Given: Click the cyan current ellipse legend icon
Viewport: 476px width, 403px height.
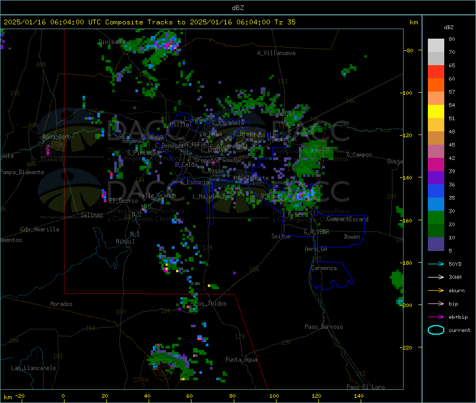Looking at the screenshot, I should click(x=436, y=330).
